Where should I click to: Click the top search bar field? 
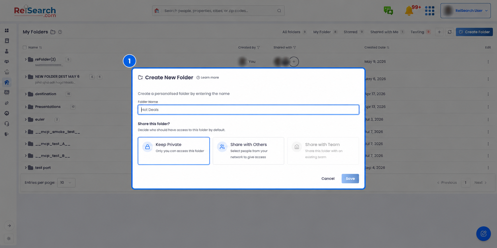point(218,11)
